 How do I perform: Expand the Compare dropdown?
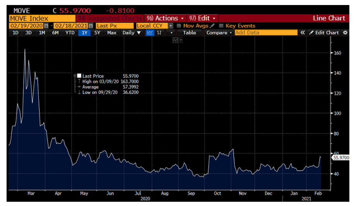pos(219,33)
